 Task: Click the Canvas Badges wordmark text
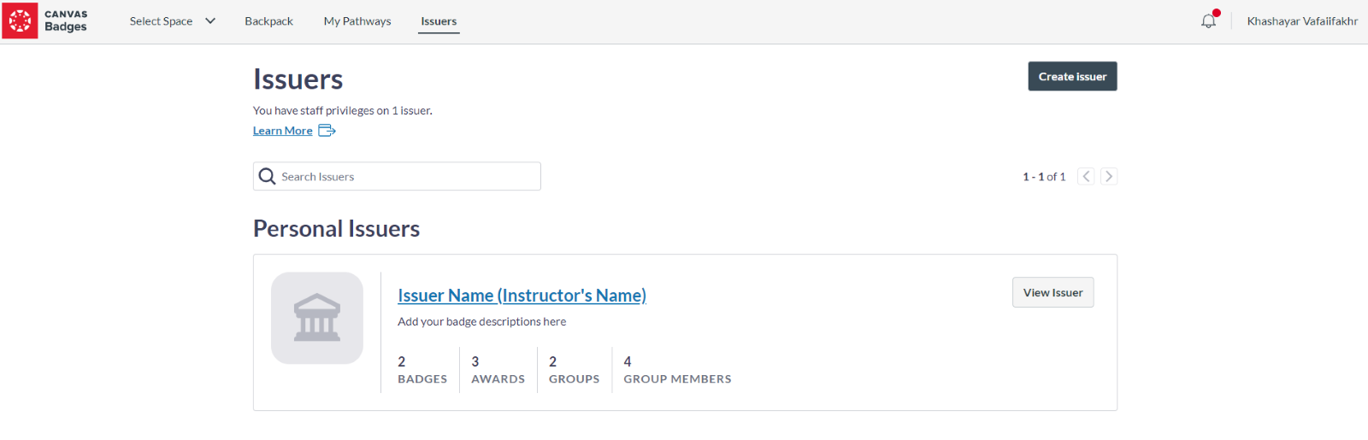[x=66, y=21]
